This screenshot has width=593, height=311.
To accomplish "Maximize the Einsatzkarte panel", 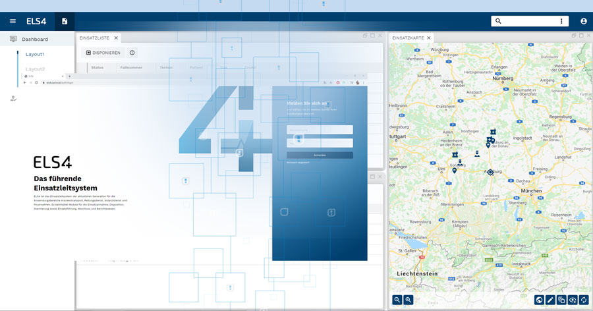I will click(x=581, y=36).
